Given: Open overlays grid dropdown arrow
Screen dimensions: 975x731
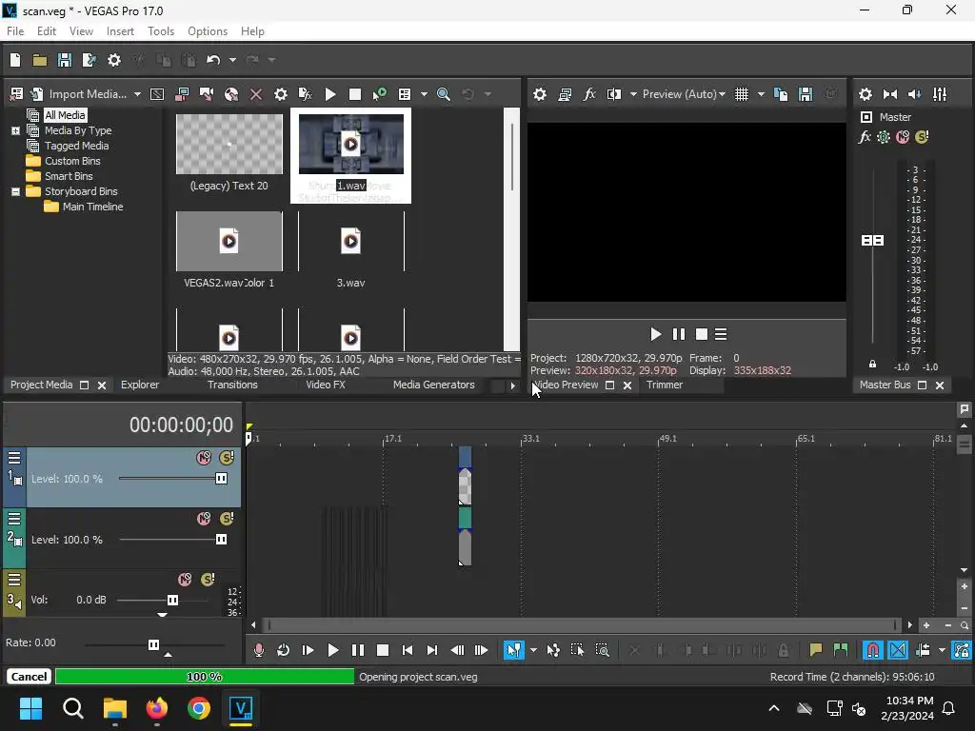Looking at the screenshot, I should [x=761, y=94].
